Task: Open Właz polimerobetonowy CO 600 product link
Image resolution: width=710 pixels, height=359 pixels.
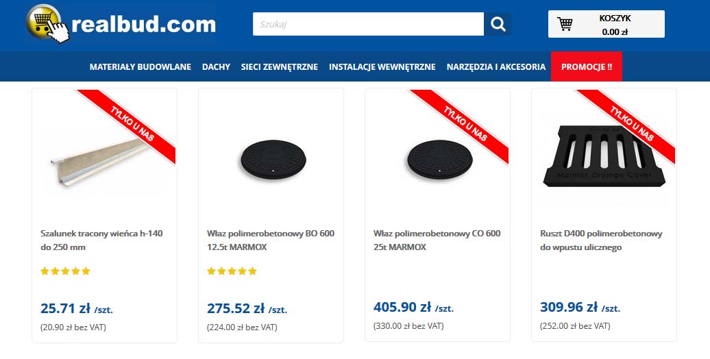Action: pos(437,240)
